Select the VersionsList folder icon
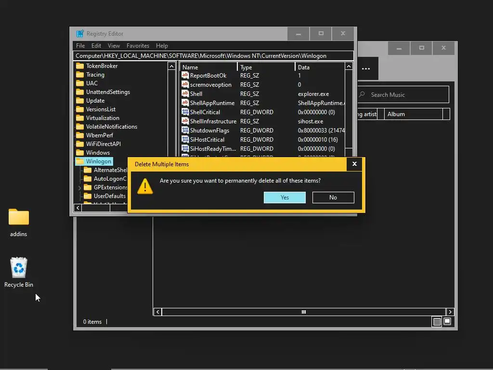The height and width of the screenshot is (370, 493). [80, 109]
